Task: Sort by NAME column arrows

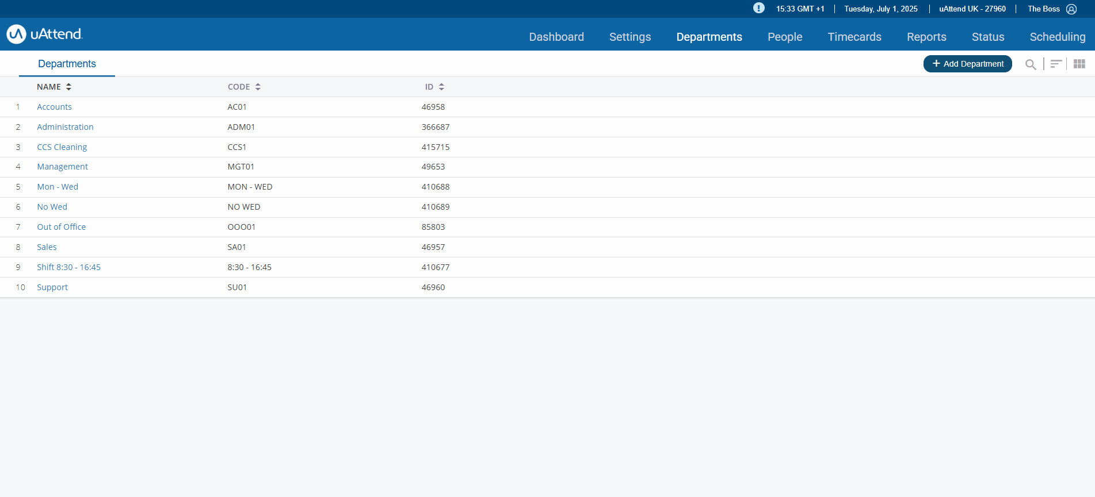Action: coord(68,87)
